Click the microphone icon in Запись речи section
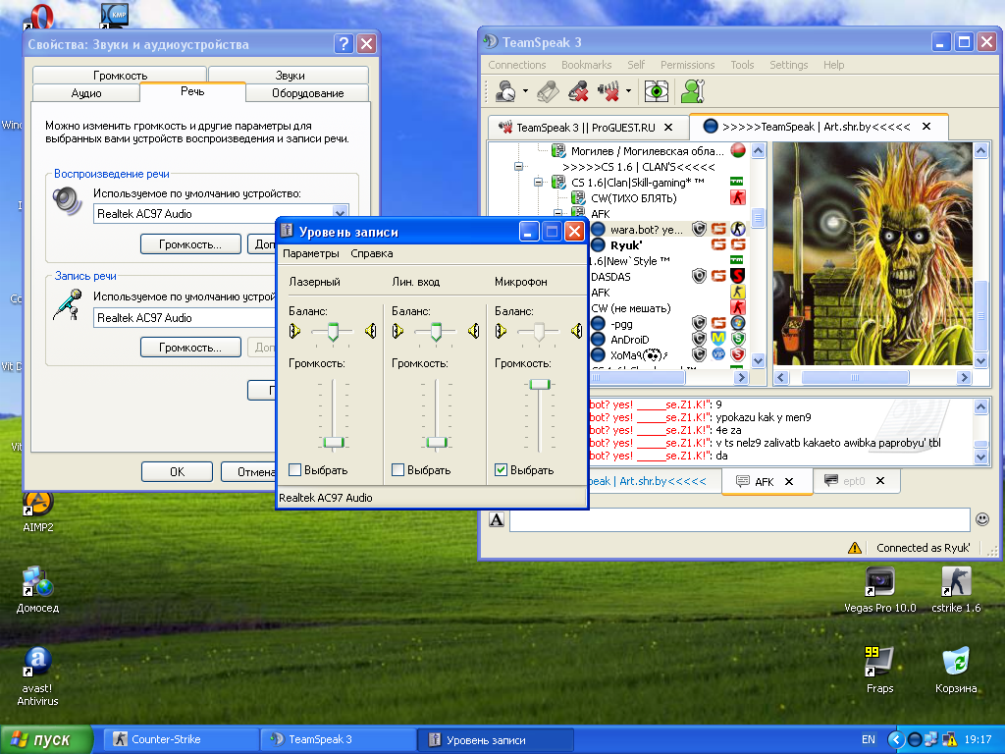The width and height of the screenshot is (1005, 754). point(68,304)
